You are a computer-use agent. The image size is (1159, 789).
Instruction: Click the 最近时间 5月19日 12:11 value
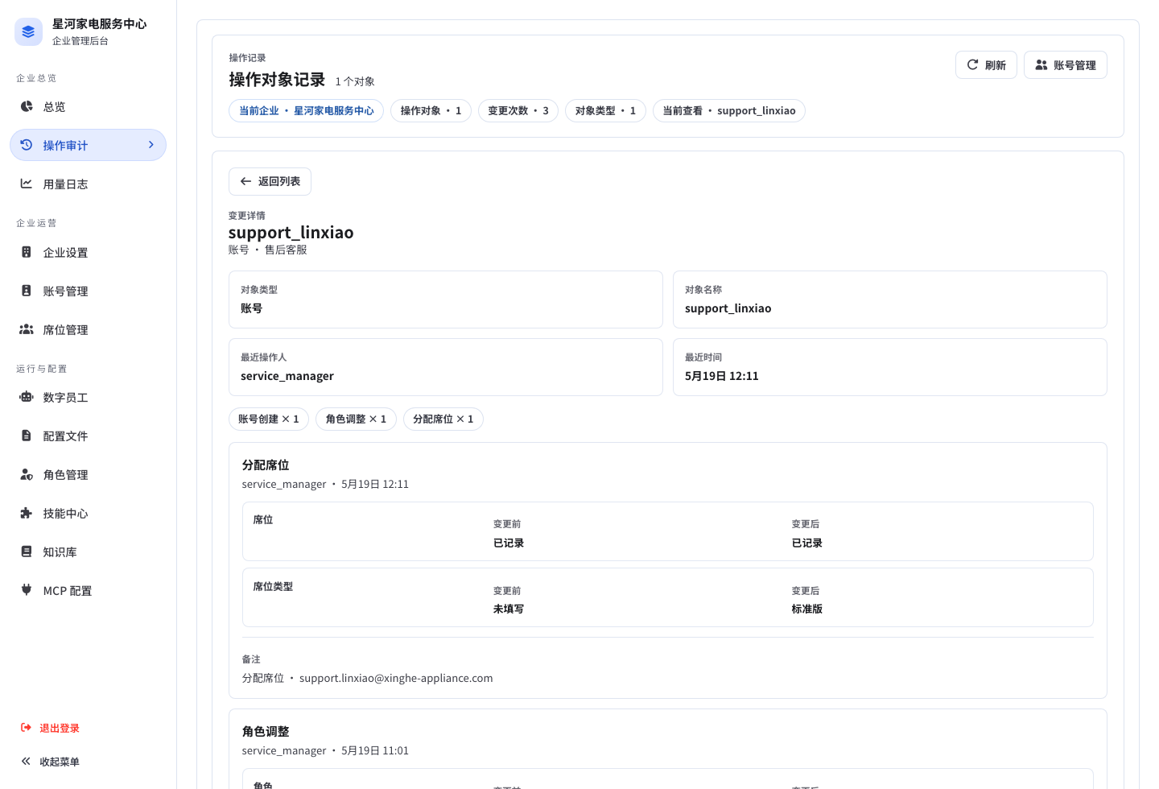click(722, 376)
